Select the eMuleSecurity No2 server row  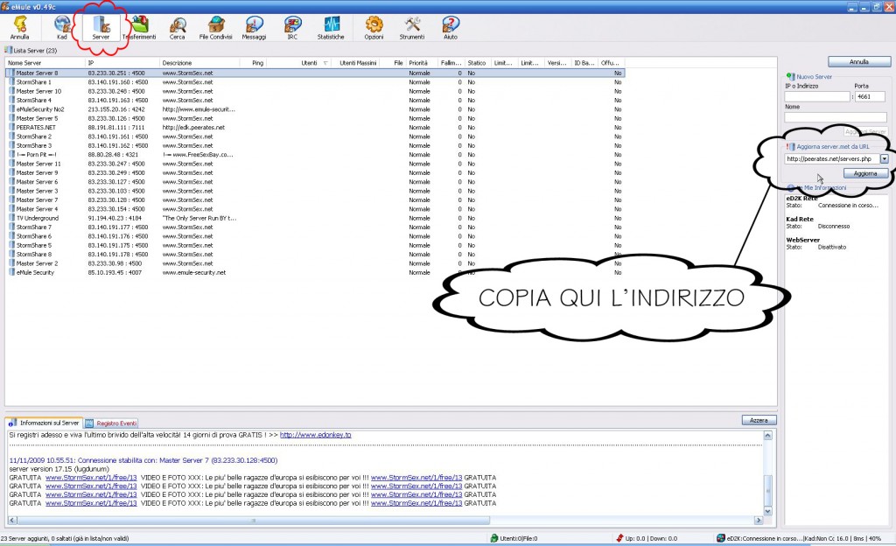[x=315, y=109]
